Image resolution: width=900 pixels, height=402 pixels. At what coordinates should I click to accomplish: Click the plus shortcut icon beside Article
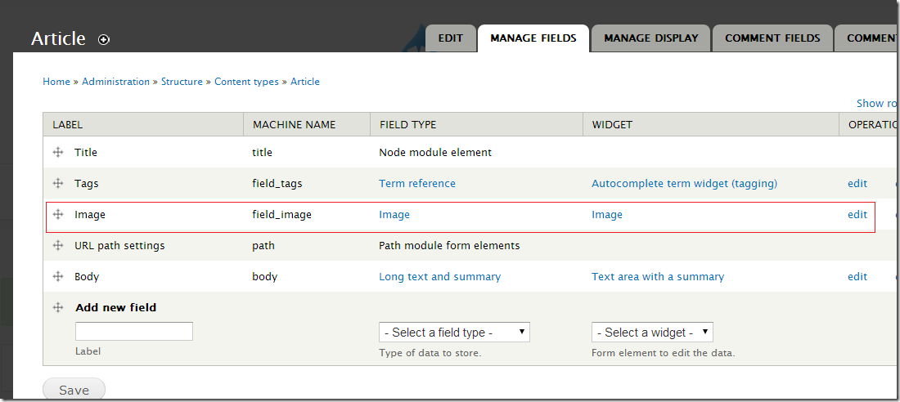pyautogui.click(x=104, y=39)
